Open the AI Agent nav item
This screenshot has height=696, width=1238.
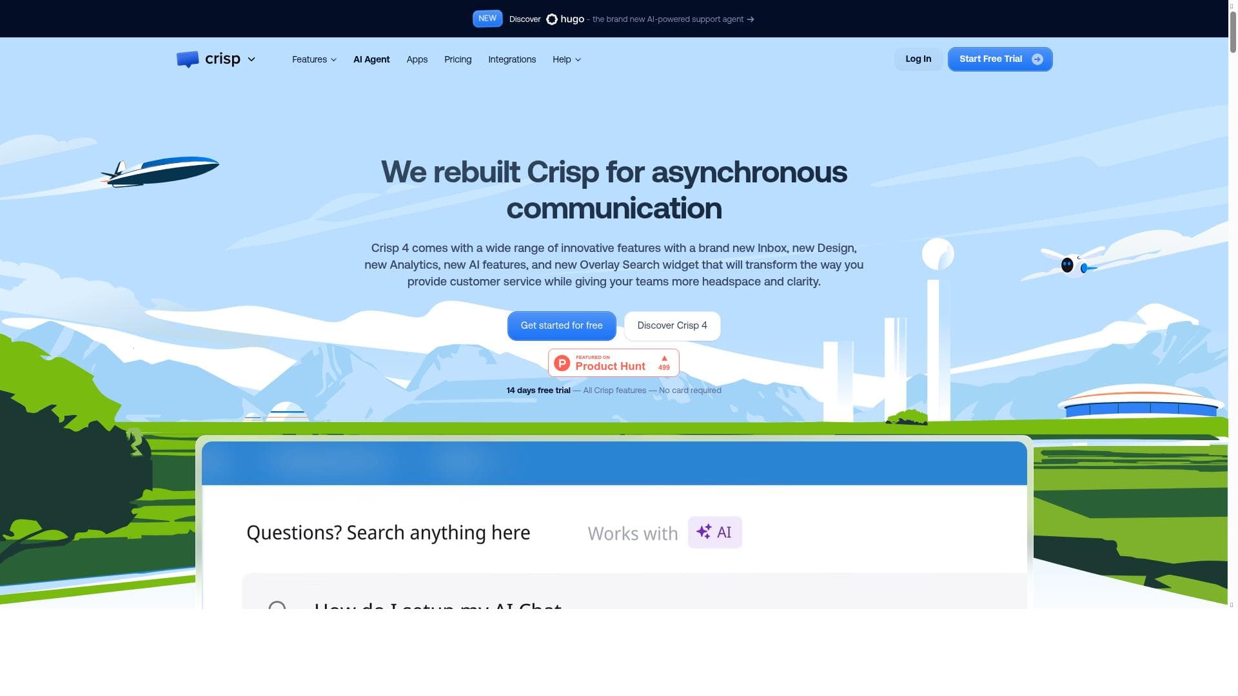pos(371,59)
